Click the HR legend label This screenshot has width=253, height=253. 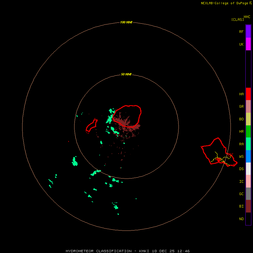tap(241, 132)
